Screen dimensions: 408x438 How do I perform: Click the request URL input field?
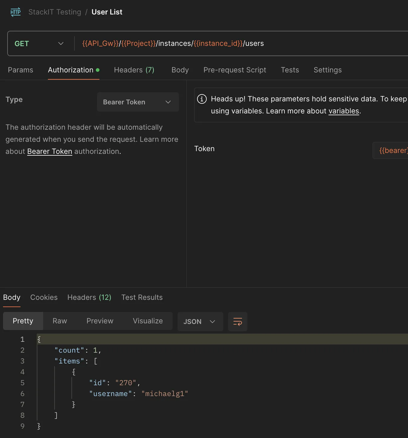click(241, 44)
